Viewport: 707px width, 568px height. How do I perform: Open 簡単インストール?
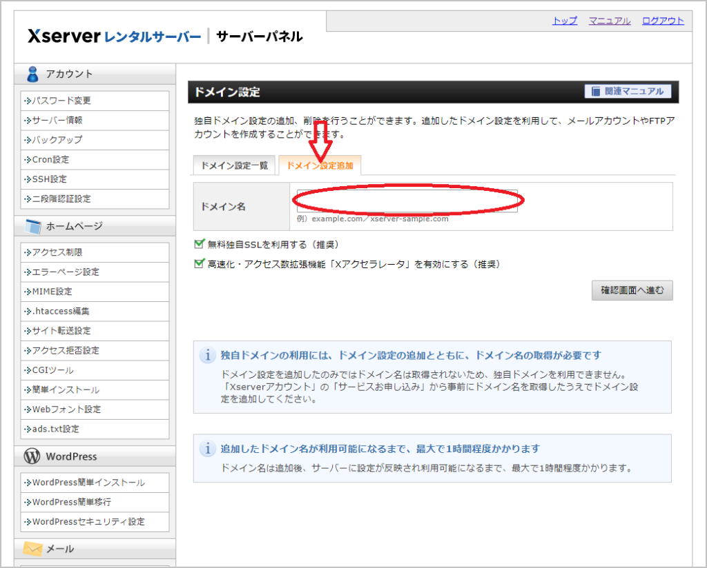(95, 389)
